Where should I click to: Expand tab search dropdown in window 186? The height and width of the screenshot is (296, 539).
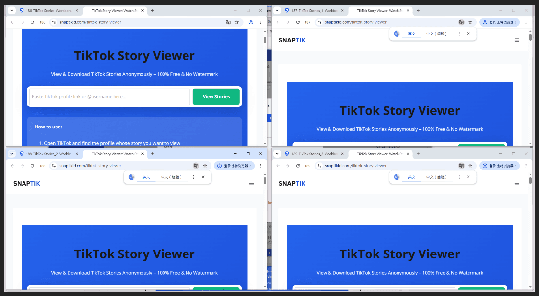(12, 11)
